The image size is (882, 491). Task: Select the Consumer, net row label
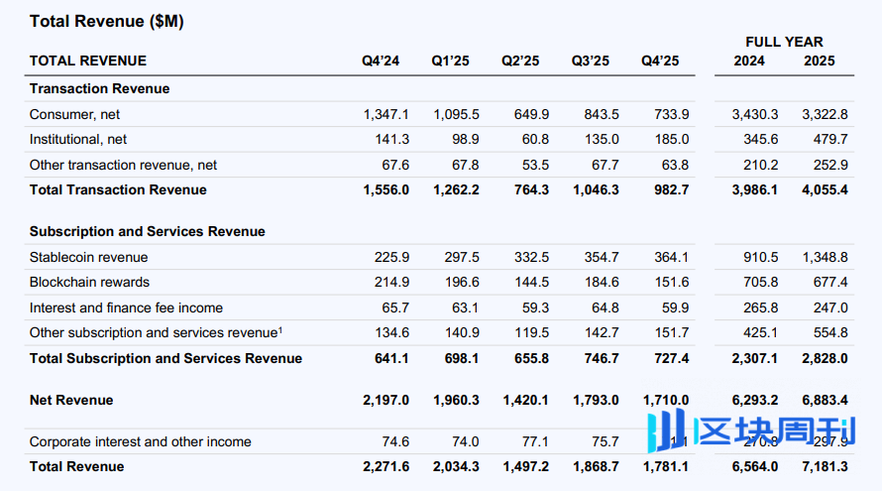click(x=75, y=115)
